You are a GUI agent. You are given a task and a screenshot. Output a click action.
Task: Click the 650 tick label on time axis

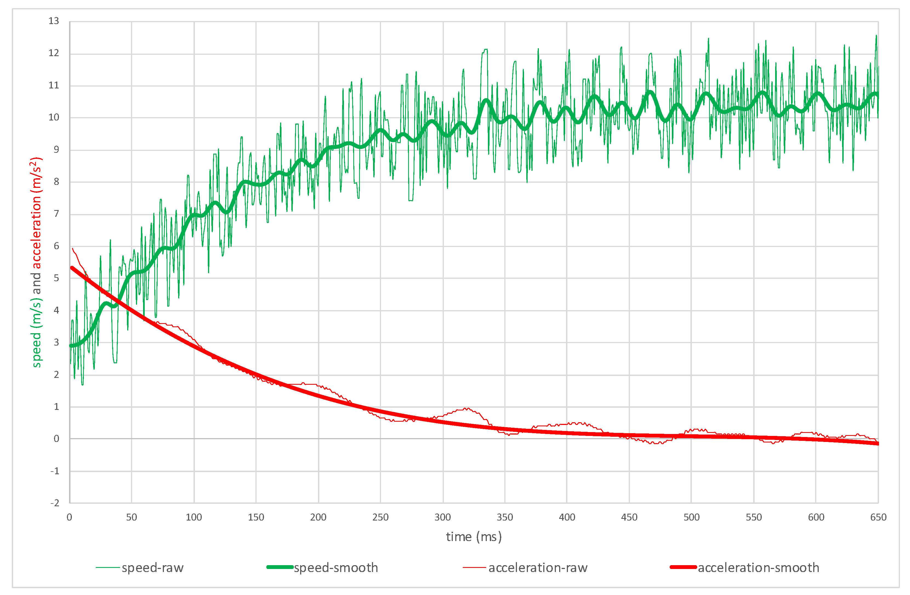(x=878, y=518)
